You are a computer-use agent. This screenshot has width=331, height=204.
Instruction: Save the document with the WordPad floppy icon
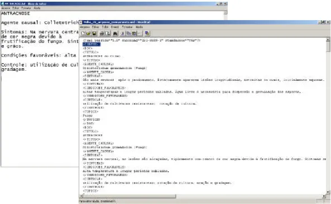(x=94, y=33)
